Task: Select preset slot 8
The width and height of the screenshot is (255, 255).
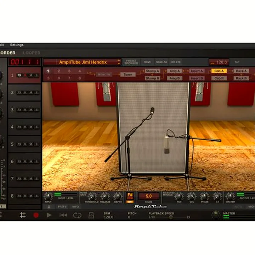Action: click(80, 78)
